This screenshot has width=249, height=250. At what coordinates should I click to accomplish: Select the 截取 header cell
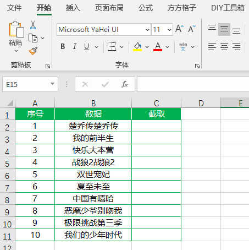point(157,114)
